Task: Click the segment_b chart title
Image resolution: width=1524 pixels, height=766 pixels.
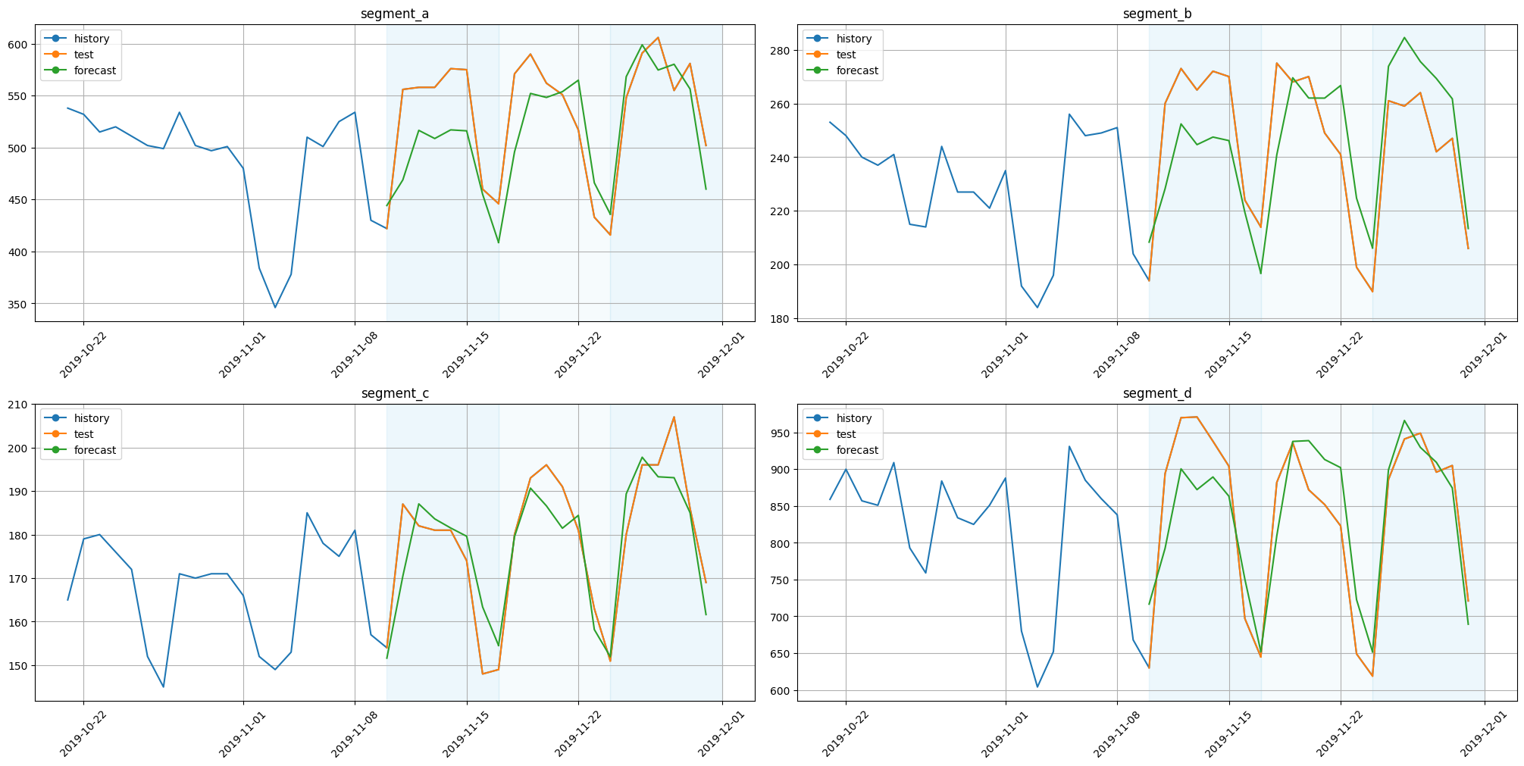Action: [x=1157, y=14]
